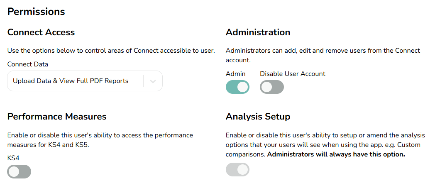Click the 'KS4' label above its switch
435x193 pixels.
(x=13, y=158)
